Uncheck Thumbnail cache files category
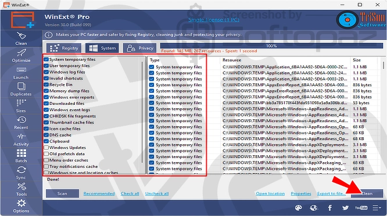 [x=46, y=122]
